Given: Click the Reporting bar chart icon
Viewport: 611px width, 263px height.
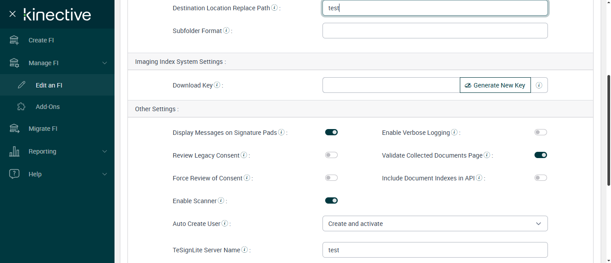Looking at the screenshot, I should (14, 151).
